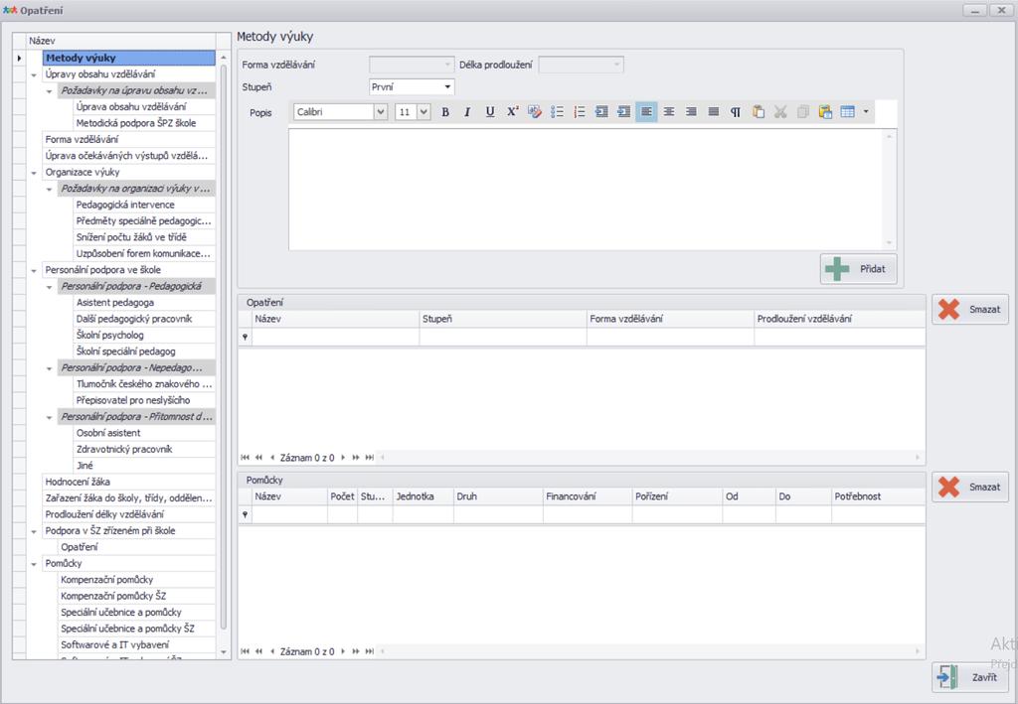Increase paragraph indent
Screen dimensions: 1018x704
click(624, 112)
